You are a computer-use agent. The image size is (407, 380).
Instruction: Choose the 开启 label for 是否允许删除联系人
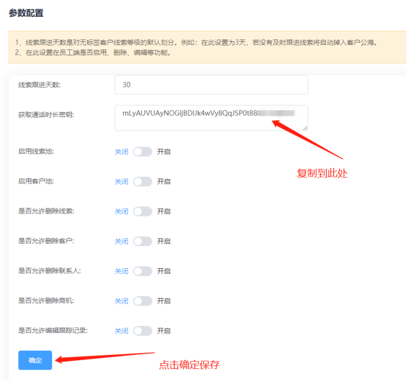(164, 271)
